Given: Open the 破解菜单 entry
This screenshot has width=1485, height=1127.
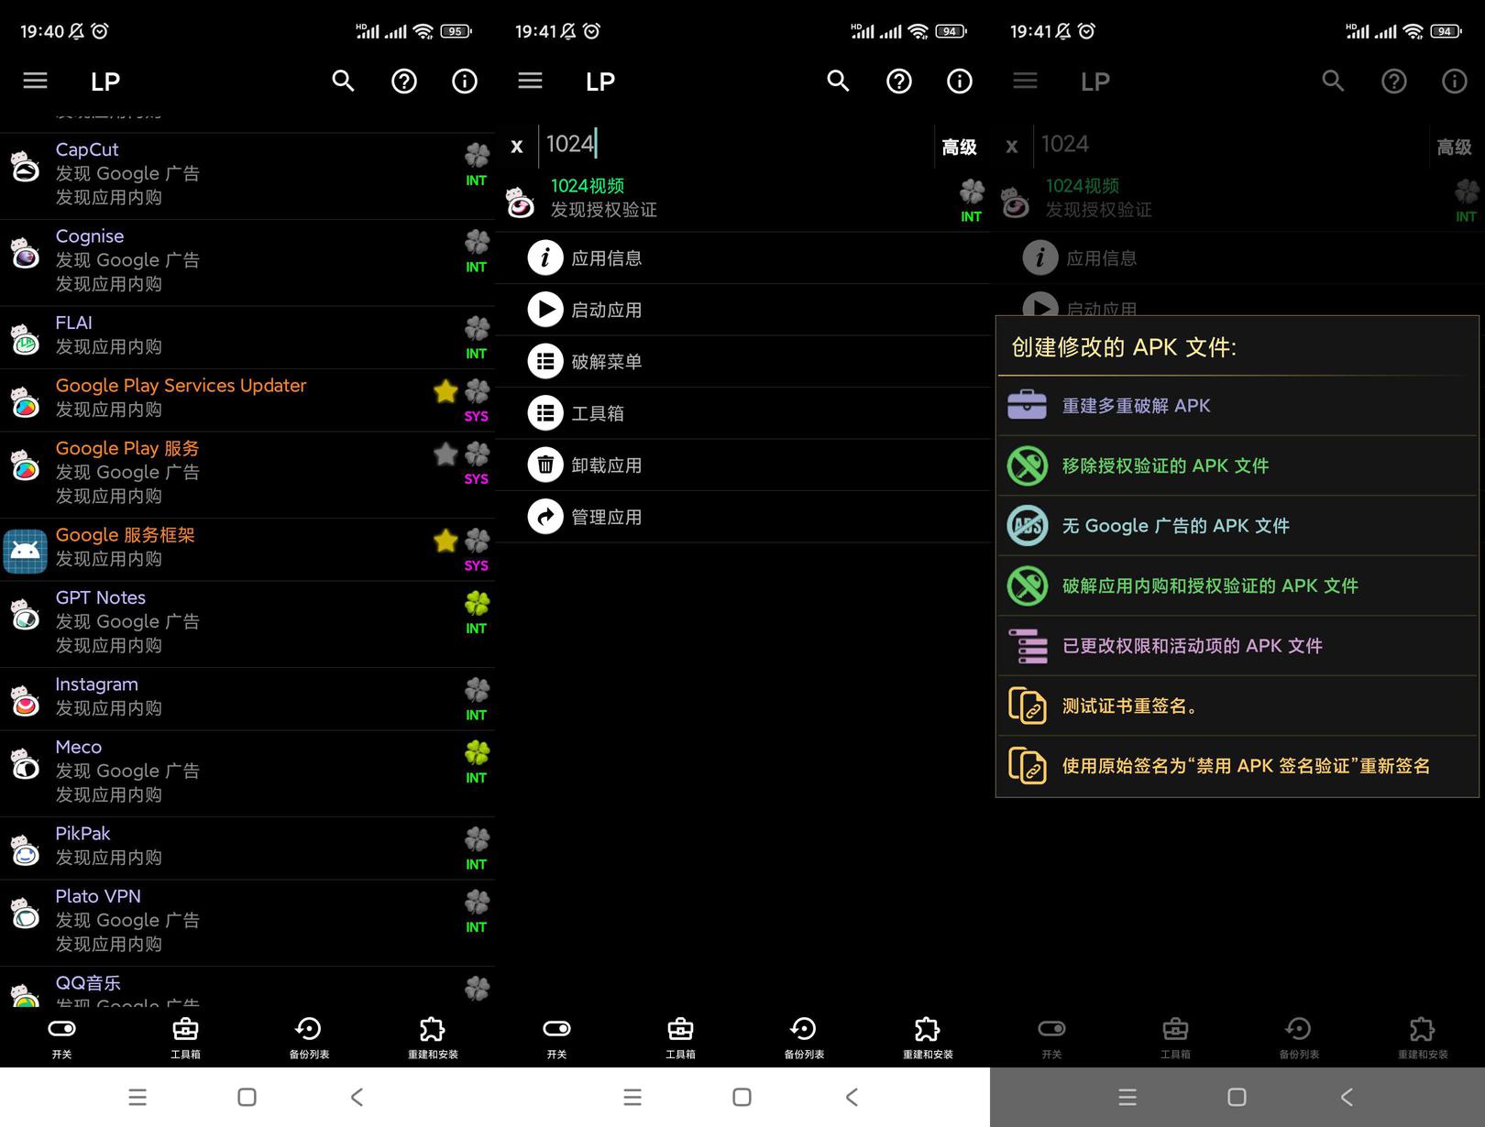Looking at the screenshot, I should (x=742, y=362).
